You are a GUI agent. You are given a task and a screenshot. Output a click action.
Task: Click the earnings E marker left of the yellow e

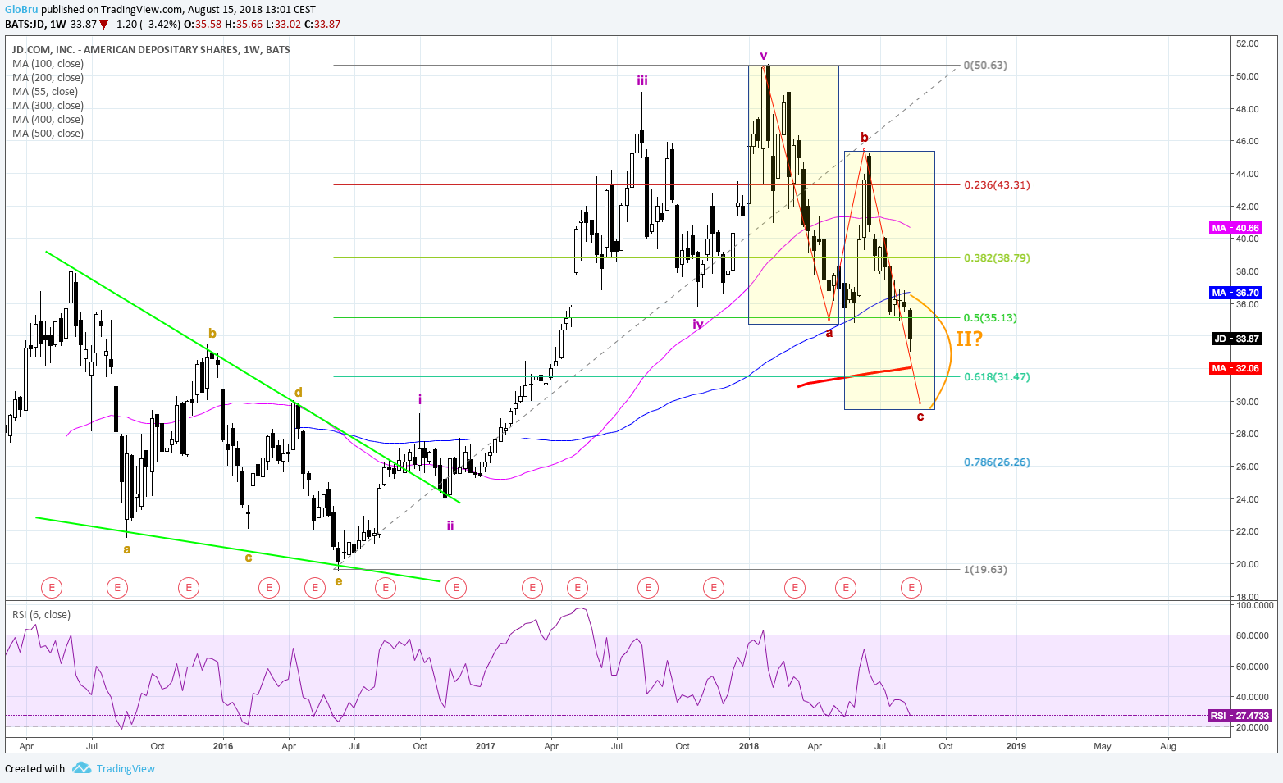(x=315, y=587)
